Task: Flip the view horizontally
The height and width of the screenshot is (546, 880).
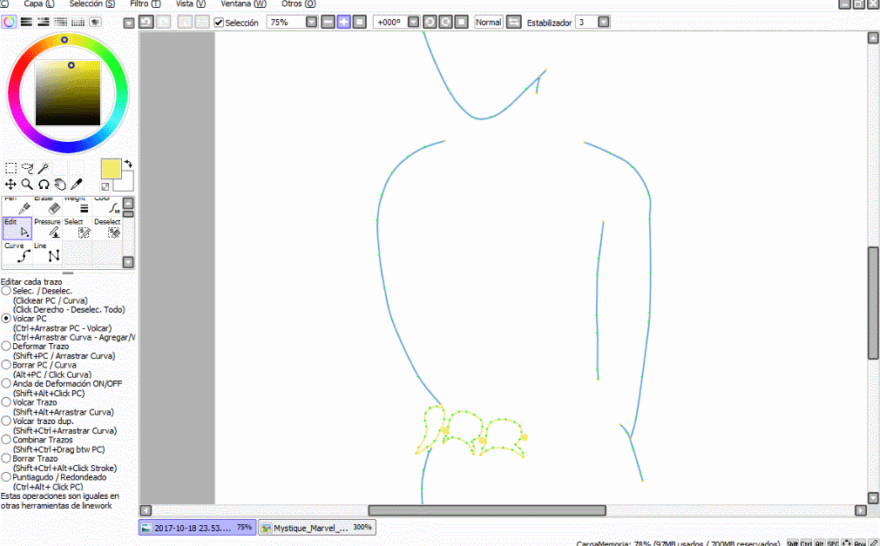Action: point(513,22)
